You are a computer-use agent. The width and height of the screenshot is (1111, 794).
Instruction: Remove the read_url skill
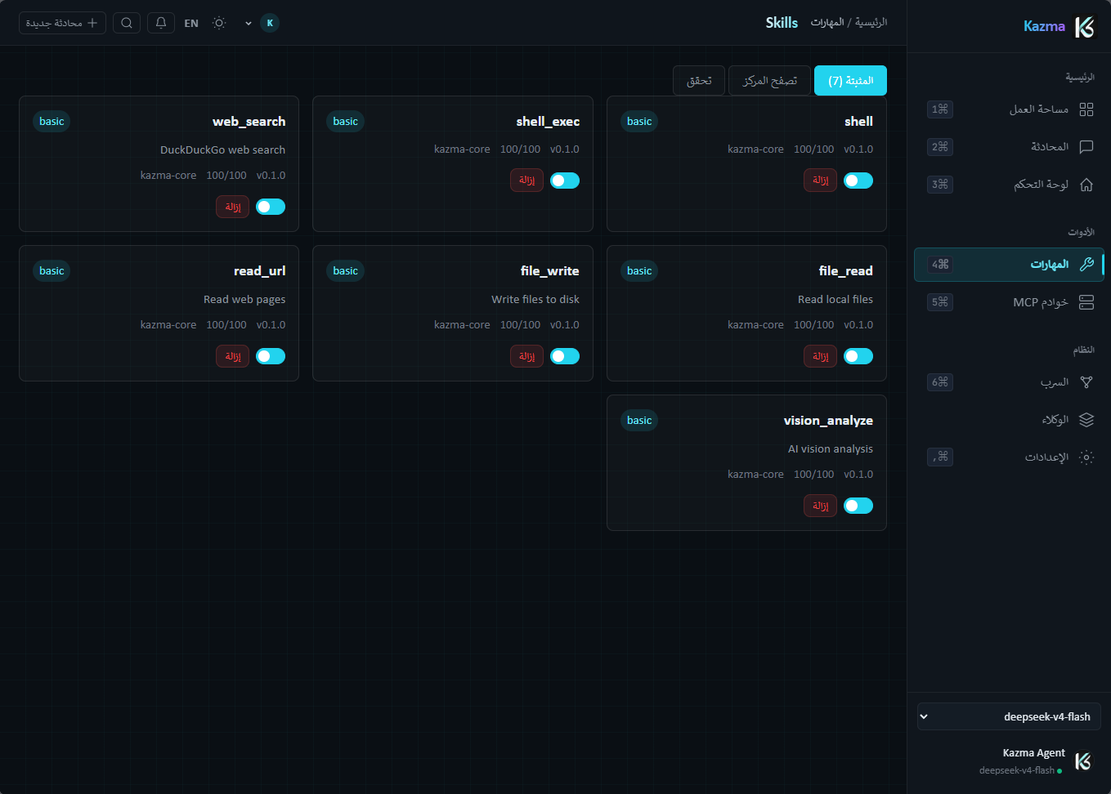click(x=233, y=356)
